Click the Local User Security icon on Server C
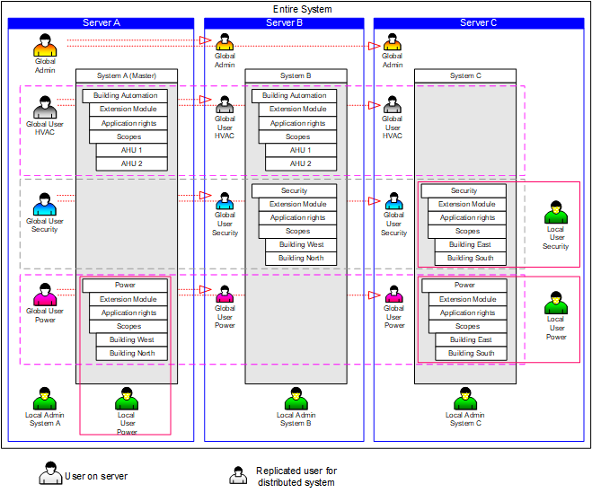Screen dimensions: 592x493 (x=556, y=214)
